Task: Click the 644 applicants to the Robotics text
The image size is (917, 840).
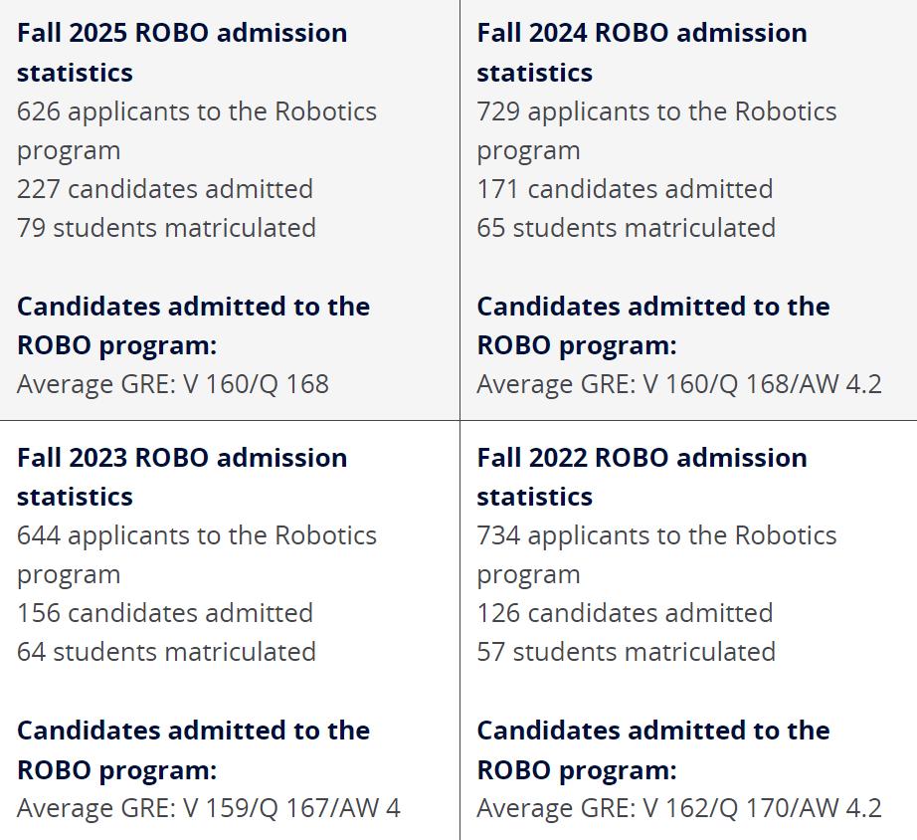Action: (197, 535)
